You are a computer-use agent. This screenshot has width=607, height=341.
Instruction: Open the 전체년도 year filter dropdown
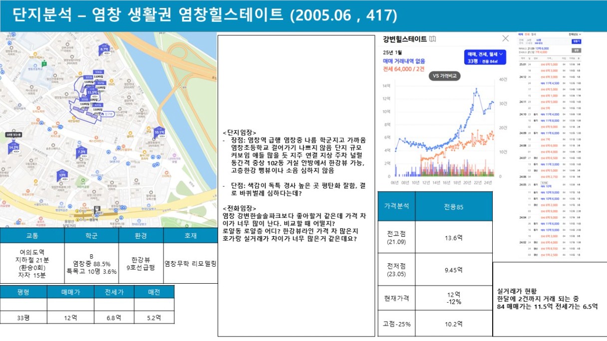pos(575,34)
